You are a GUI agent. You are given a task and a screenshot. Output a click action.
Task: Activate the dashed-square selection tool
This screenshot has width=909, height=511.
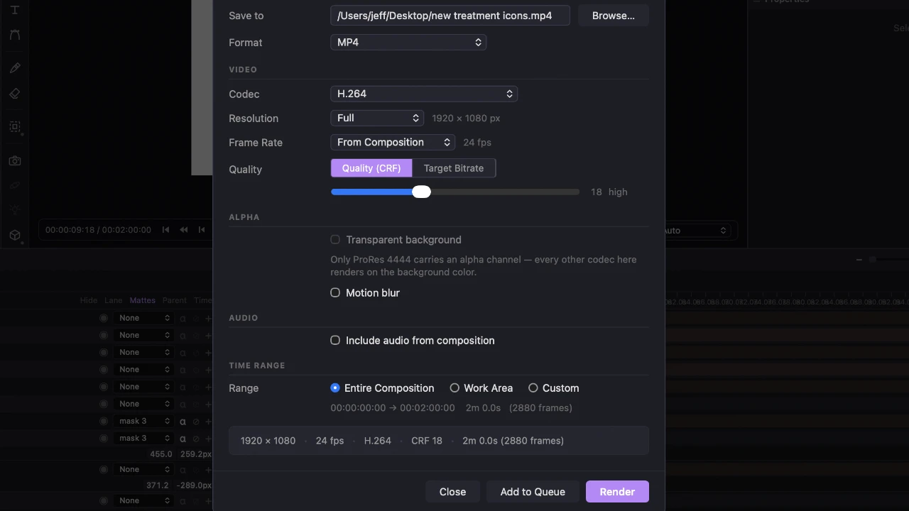(x=15, y=127)
